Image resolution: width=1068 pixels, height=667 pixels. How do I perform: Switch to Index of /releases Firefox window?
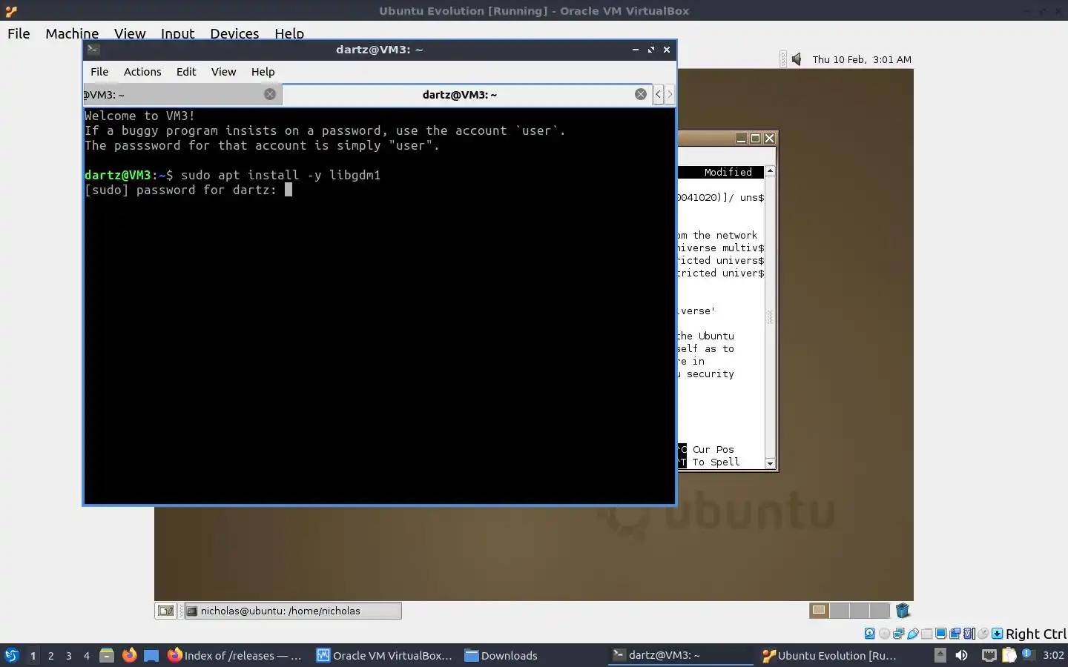point(234,655)
